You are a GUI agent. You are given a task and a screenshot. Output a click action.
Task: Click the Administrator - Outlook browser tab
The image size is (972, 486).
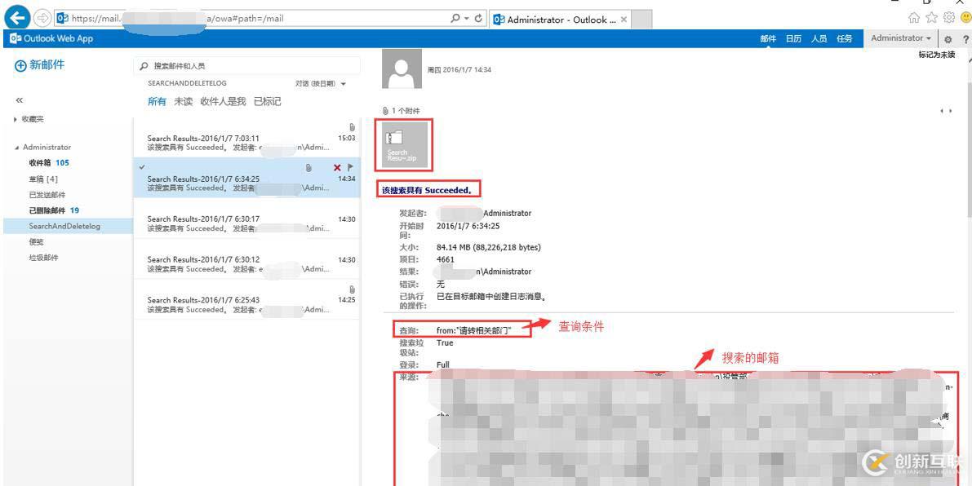(x=561, y=20)
